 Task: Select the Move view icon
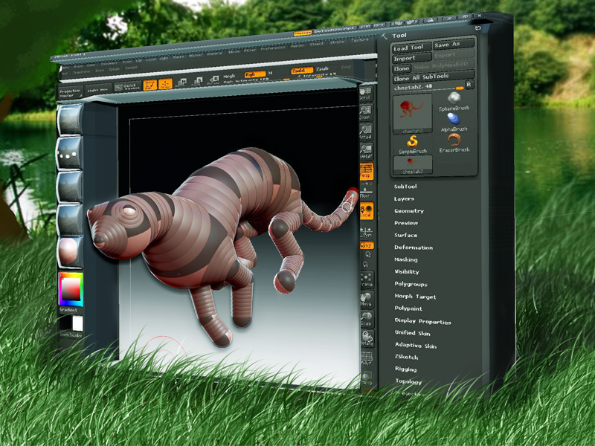[367, 300]
